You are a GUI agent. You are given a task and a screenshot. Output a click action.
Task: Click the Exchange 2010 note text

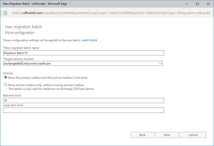(51, 89)
